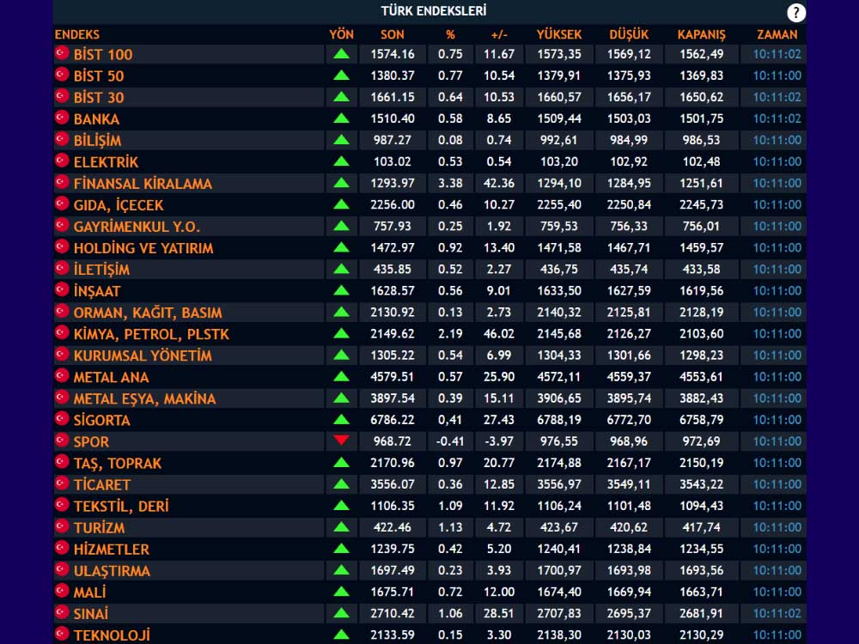The height and width of the screenshot is (644, 859).
Task: Click the green up arrow in ULAŞTIRMA row
Action: [341, 569]
